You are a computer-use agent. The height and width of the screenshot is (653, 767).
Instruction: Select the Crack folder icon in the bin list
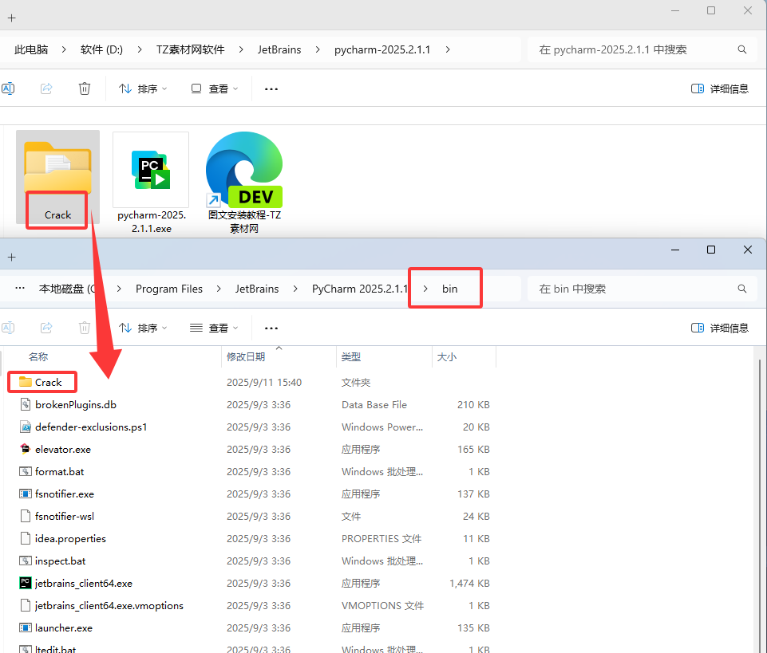(x=26, y=382)
